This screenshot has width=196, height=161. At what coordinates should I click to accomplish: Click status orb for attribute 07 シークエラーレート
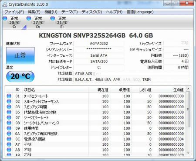point(9,117)
